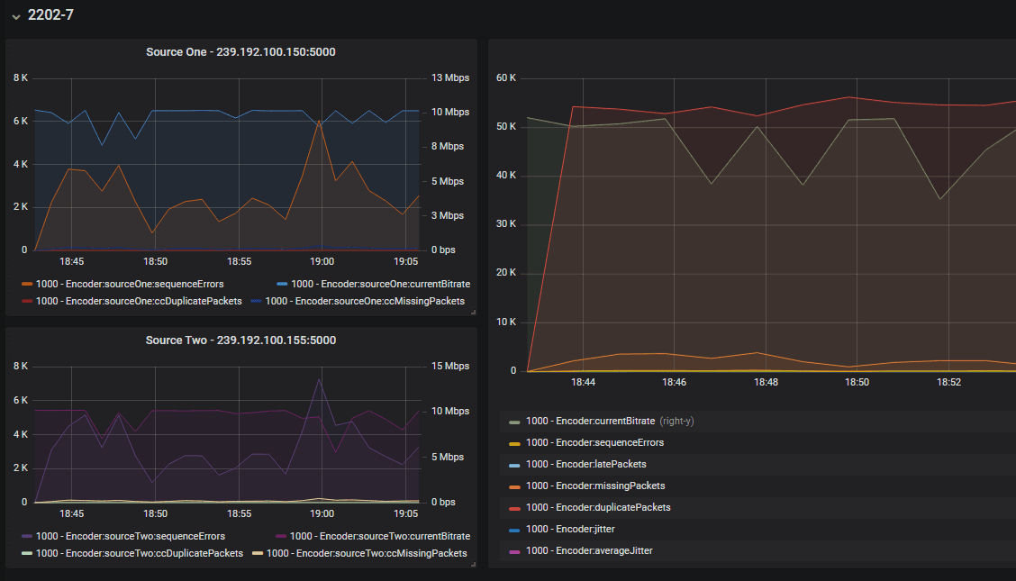Click the sourceOne:ccDuplicatePackets color swatch
Viewport: 1016px width, 581px height.
point(27,302)
